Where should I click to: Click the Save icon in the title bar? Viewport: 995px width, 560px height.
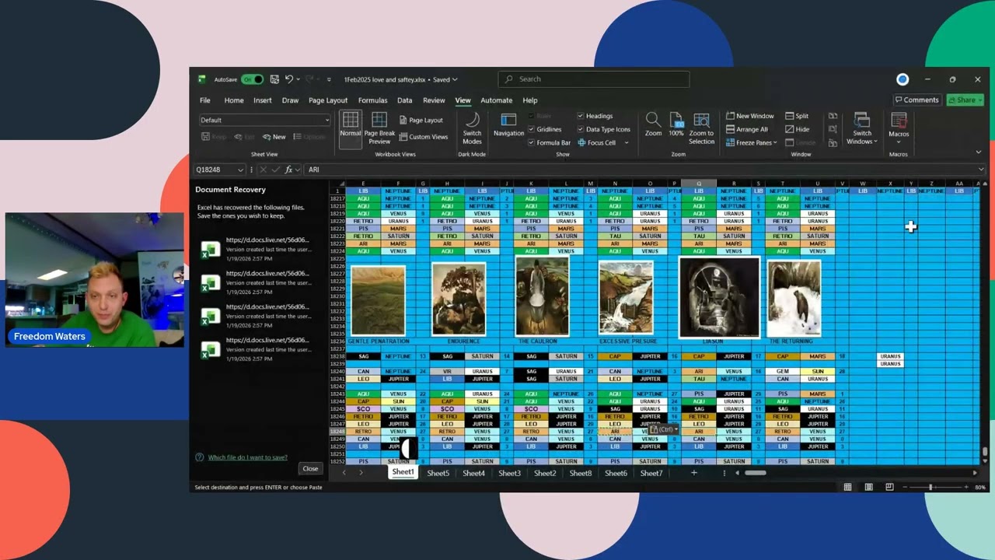click(x=274, y=79)
